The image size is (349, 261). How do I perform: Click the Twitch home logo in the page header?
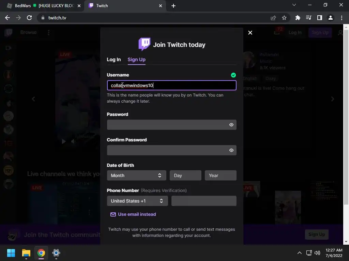pyautogui.click(x=9, y=33)
